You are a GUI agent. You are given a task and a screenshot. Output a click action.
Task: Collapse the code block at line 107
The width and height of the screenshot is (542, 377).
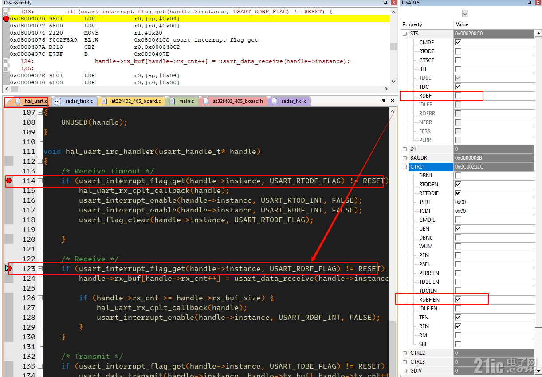[x=40, y=112]
